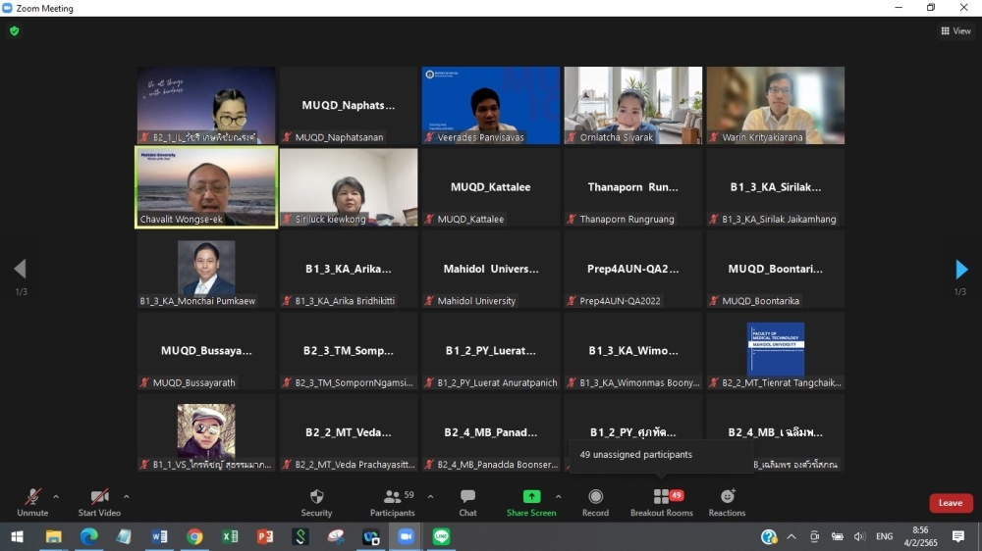Viewport: 982px width, 551px height.
Task: Start recording with the Record icon
Action: pos(595,497)
